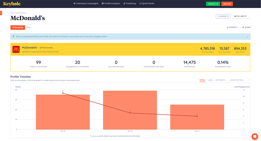
Task: Click the Contact Us button
Action: pos(213,4)
